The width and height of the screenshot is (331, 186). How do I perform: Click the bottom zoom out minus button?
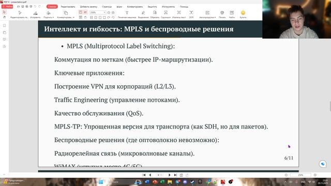pos(286,175)
